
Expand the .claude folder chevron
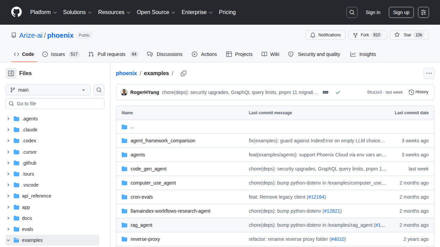8,130
